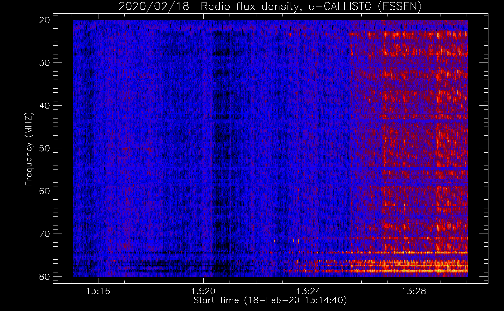Viewport: 504px width, 311px height.
Task: Click the 80 MHz frequency tick label
Action: 45,276
